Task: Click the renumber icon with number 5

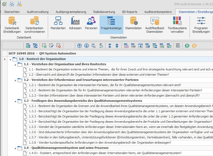Action: [x=101, y=46]
